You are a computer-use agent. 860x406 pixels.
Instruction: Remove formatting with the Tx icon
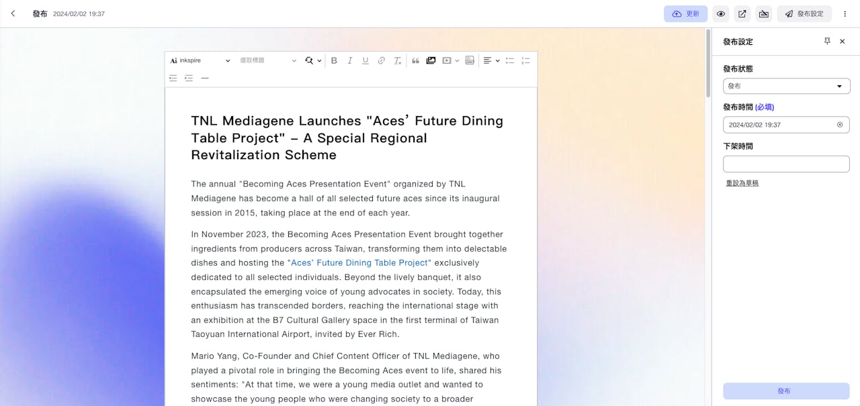click(397, 60)
